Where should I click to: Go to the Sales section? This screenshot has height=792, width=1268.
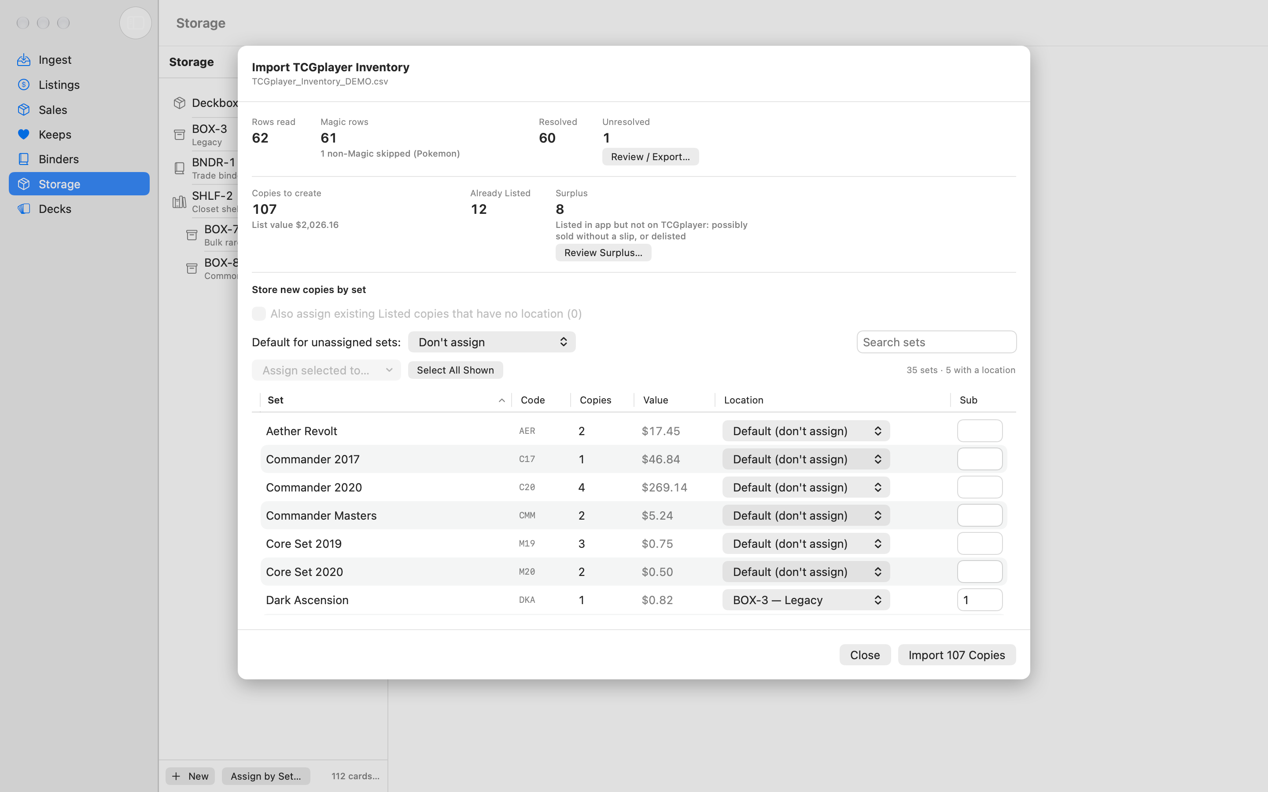[79, 110]
